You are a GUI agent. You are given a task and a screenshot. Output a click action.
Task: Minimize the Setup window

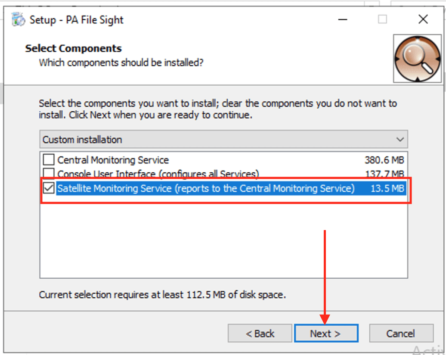[343, 19]
